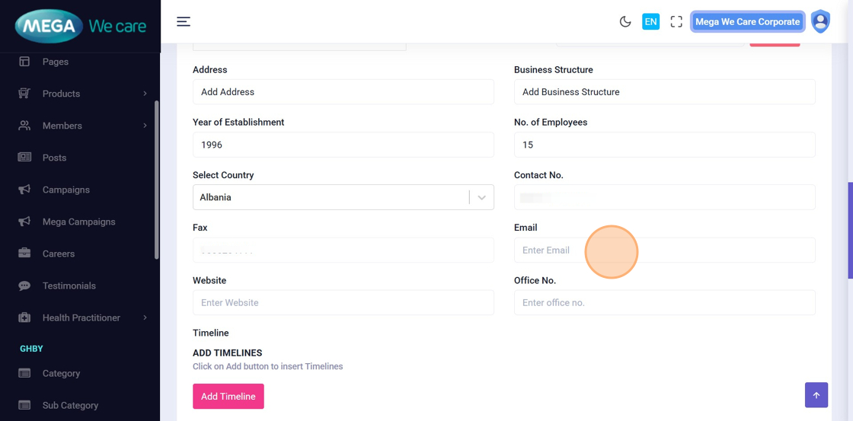Click the sidebar vertical scrollbar
The width and height of the screenshot is (853, 421).
[x=157, y=179]
